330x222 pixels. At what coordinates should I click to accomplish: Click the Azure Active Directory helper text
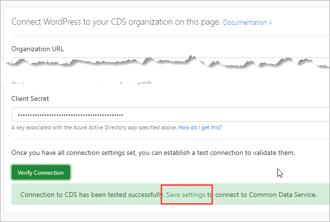pyautogui.click(x=94, y=127)
